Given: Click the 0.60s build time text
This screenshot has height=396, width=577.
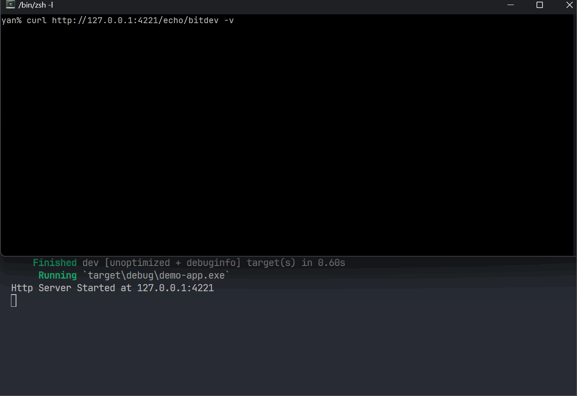Looking at the screenshot, I should click(332, 263).
